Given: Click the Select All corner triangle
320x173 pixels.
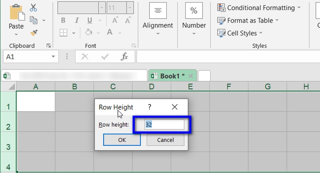Looking at the screenshot, I should [x=12, y=86].
